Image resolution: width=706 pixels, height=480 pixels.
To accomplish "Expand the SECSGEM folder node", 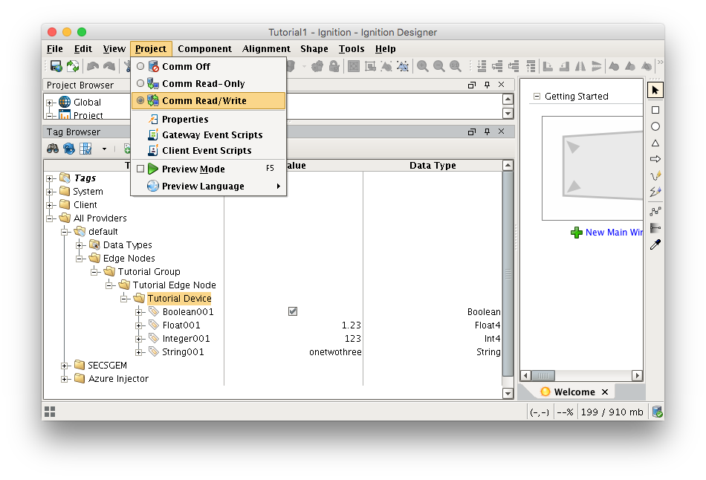I will tap(65, 366).
